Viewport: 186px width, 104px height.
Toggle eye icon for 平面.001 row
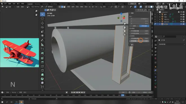coord(181,19)
